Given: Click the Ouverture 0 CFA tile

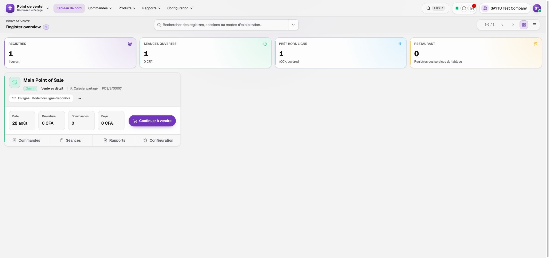Looking at the screenshot, I should click(52, 120).
